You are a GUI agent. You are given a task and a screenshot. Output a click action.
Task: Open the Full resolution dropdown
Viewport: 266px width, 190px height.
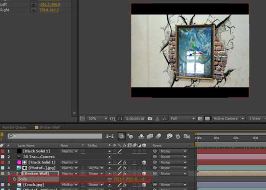pyautogui.click(x=182, y=118)
